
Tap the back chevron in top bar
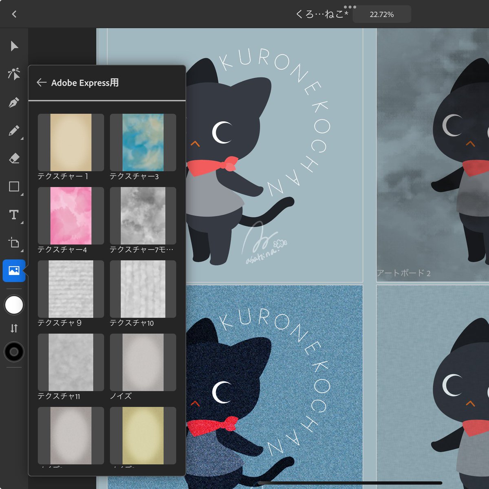coord(14,14)
